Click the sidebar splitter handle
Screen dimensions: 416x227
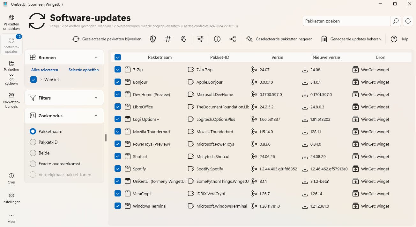[x=106, y=138]
